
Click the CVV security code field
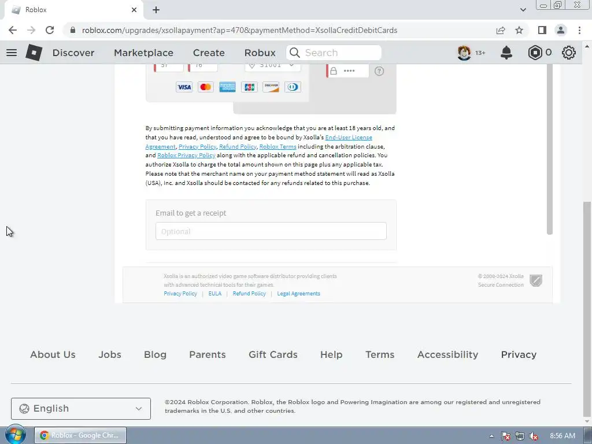tap(347, 71)
